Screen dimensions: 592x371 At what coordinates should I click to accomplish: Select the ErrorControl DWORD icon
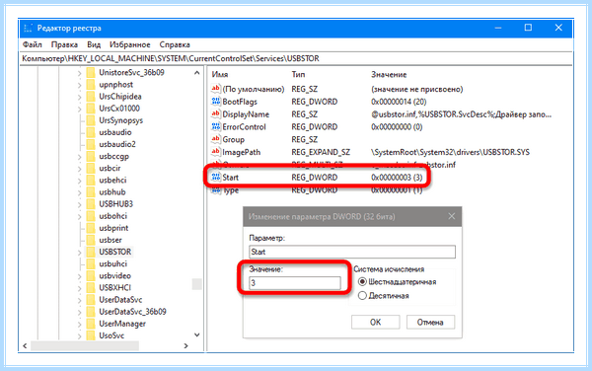(215, 126)
